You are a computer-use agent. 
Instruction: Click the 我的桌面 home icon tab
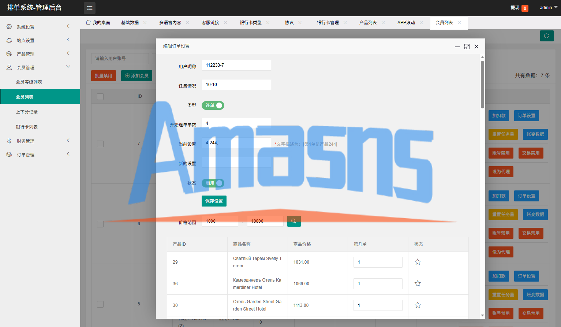tap(98, 23)
